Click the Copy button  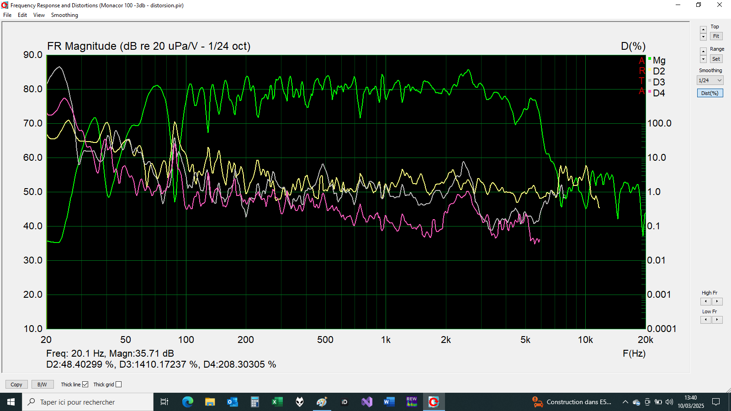pos(16,385)
